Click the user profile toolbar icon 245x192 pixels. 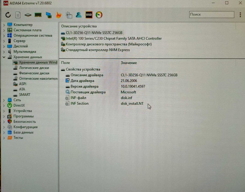coord(78,15)
